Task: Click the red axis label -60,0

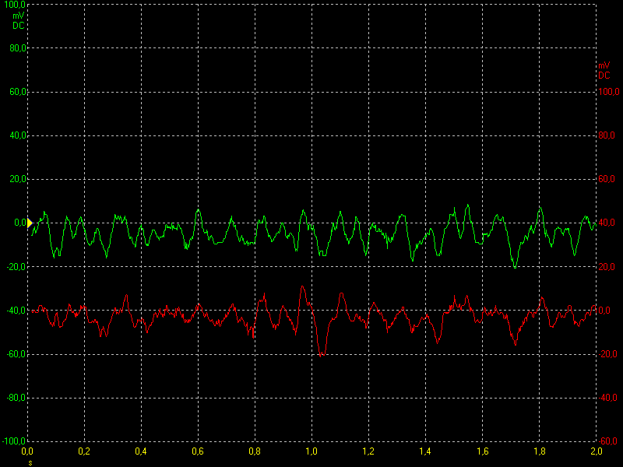Action: (x=607, y=441)
